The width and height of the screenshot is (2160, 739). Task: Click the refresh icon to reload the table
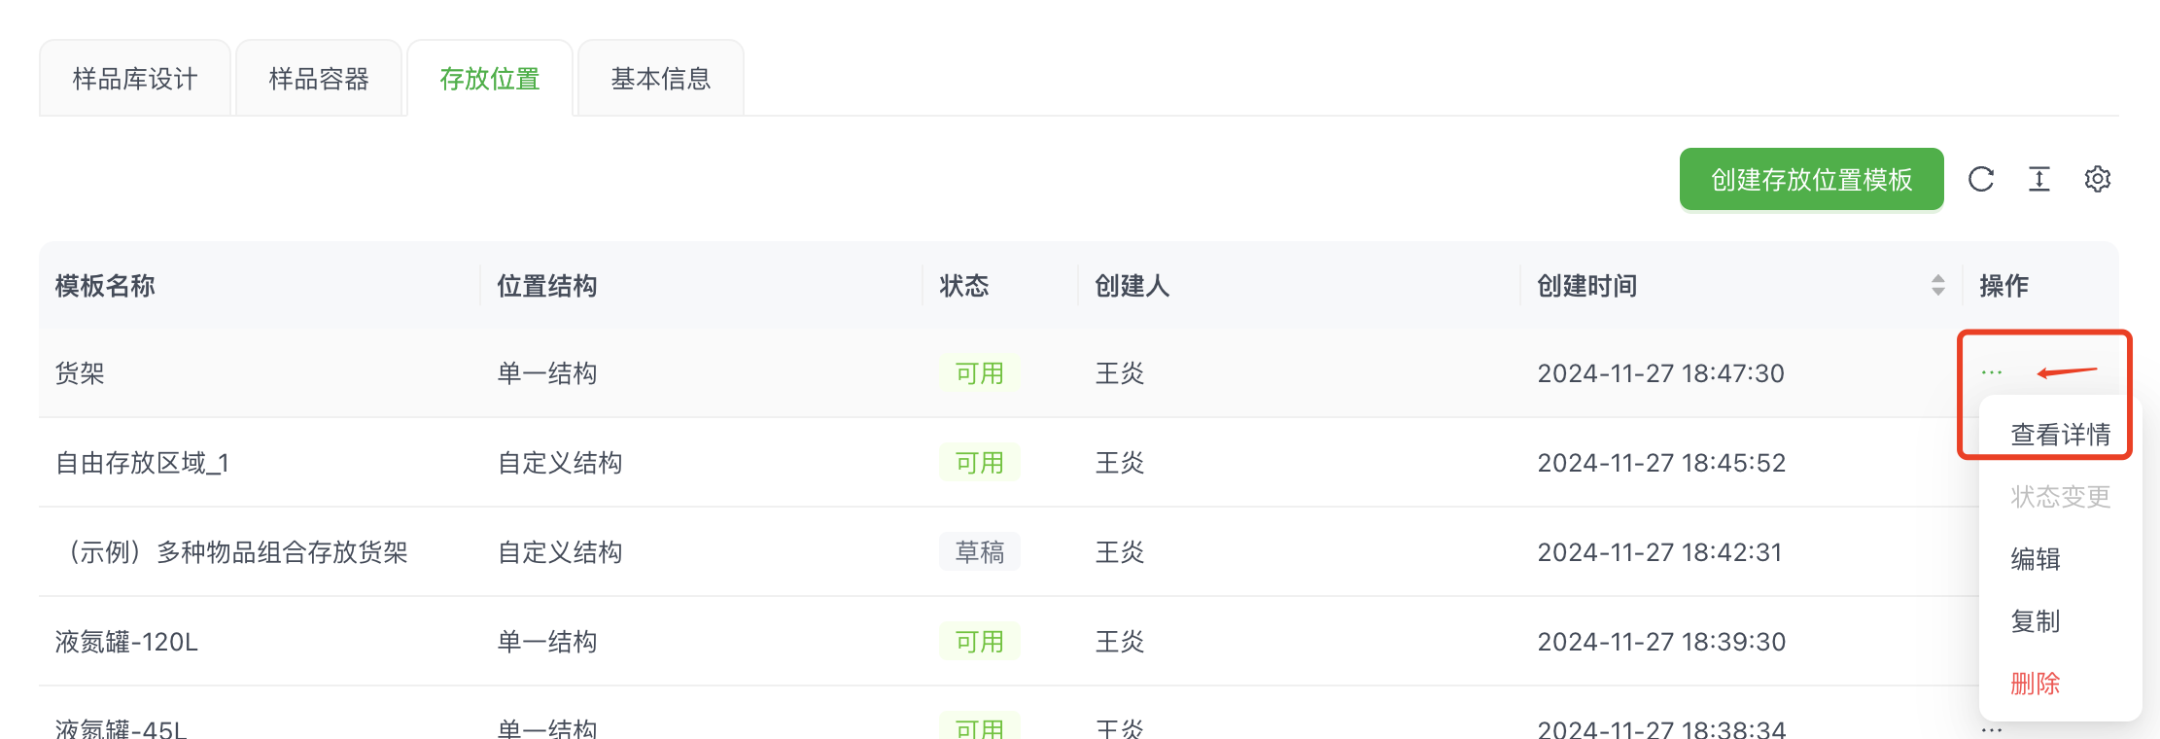tap(1981, 179)
